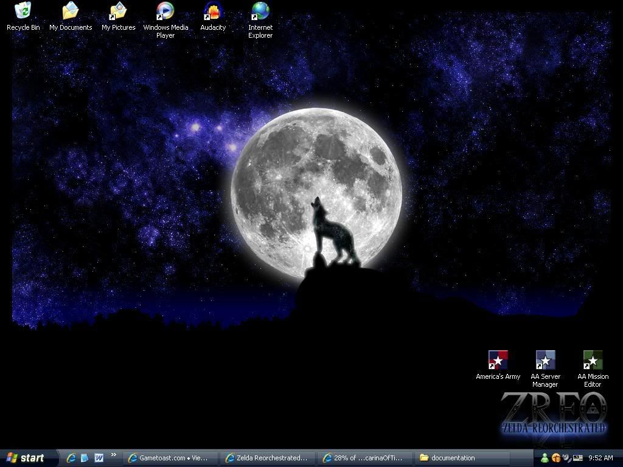The image size is (623, 467).
Task: Select the AA Server Manager shortcut
Action: (545, 369)
